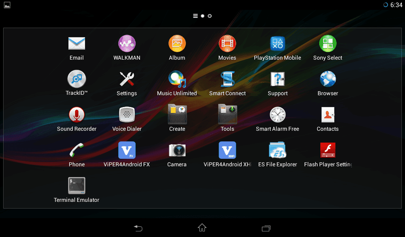Open PlayStation Mobile

pos(277,43)
